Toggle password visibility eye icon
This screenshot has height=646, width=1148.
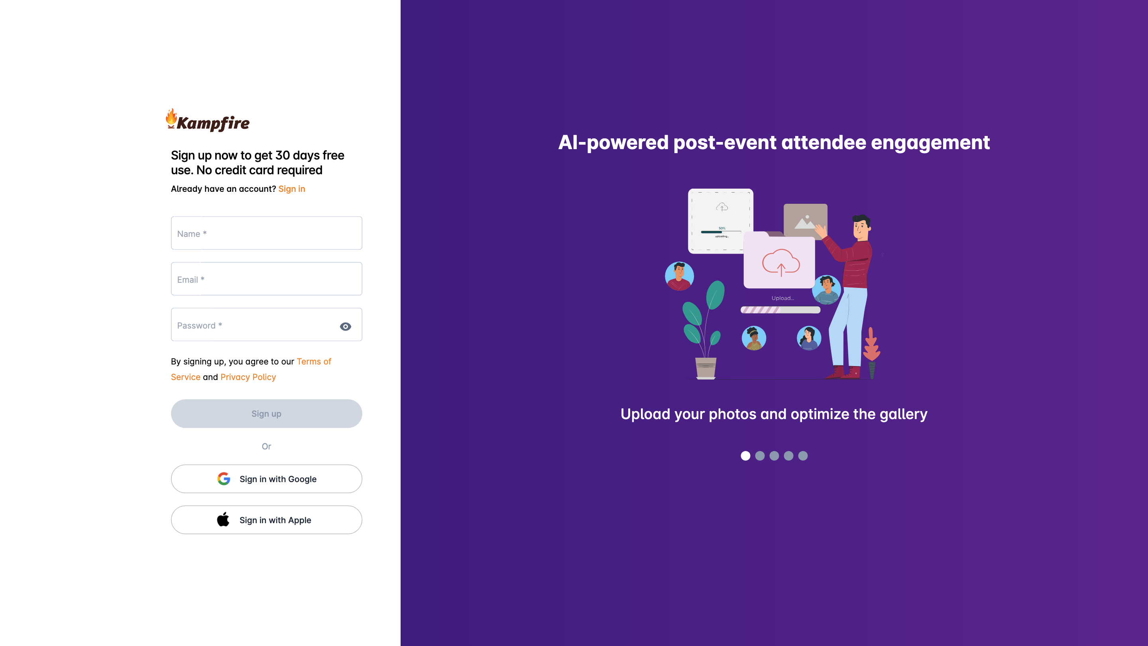click(345, 326)
